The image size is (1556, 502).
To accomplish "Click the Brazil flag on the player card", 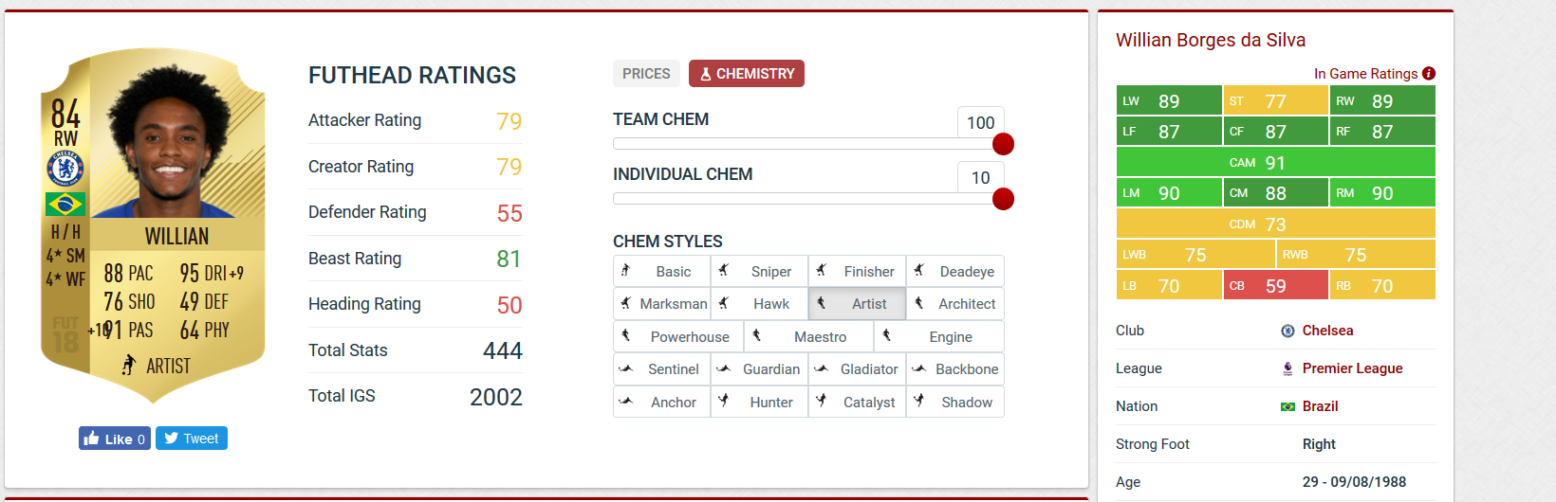I will pyautogui.click(x=65, y=204).
